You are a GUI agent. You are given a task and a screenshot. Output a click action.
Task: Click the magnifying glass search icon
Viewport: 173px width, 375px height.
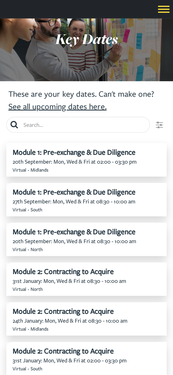click(x=14, y=124)
